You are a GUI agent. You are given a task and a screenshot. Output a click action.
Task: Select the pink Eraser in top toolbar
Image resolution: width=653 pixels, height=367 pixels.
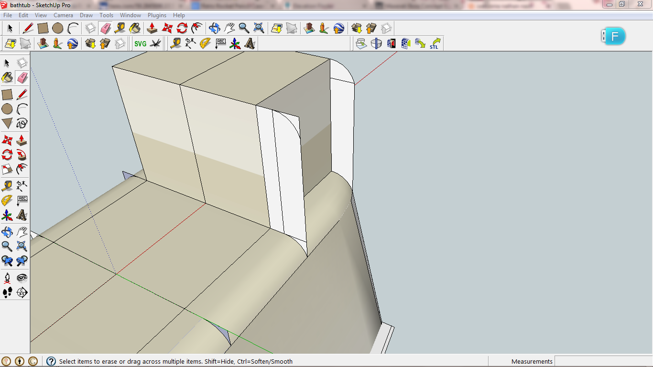(105, 28)
